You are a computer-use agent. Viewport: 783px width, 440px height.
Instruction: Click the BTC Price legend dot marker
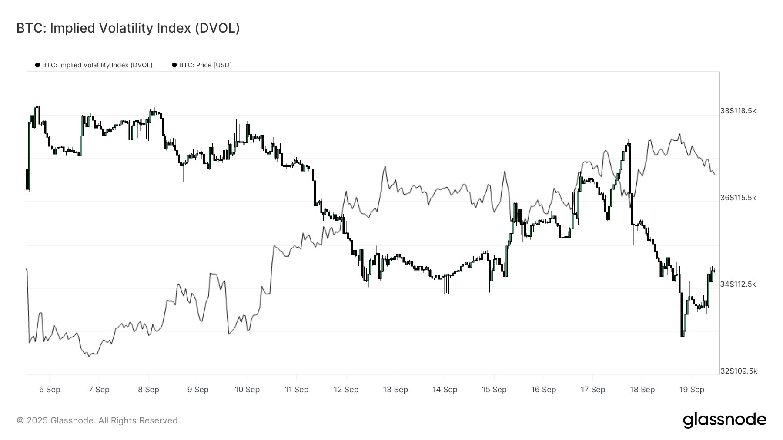pyautogui.click(x=174, y=65)
